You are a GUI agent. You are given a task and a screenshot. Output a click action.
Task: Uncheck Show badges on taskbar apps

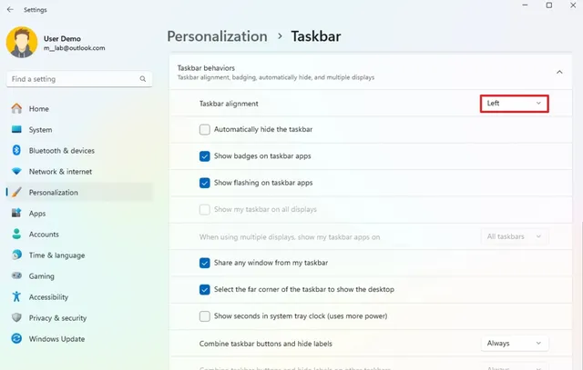(204, 155)
